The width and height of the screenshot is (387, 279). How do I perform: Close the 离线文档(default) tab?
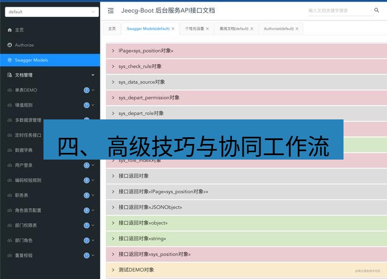[x=251, y=28]
